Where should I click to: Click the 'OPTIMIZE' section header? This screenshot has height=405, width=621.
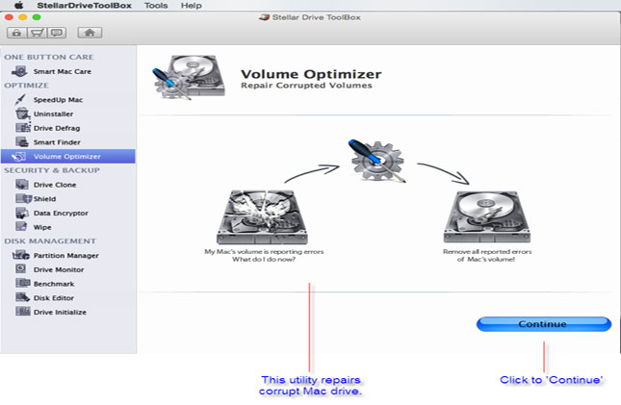pos(27,86)
